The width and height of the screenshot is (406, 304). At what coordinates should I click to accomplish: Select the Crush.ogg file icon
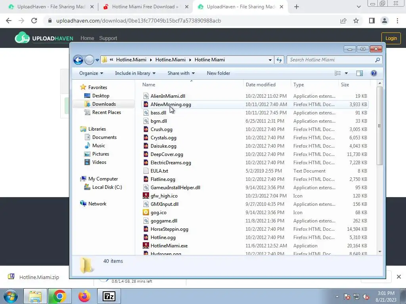(146, 129)
